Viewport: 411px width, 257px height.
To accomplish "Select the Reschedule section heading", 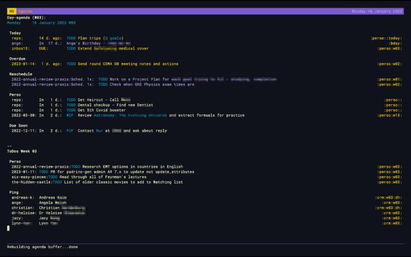I will point(21,74).
